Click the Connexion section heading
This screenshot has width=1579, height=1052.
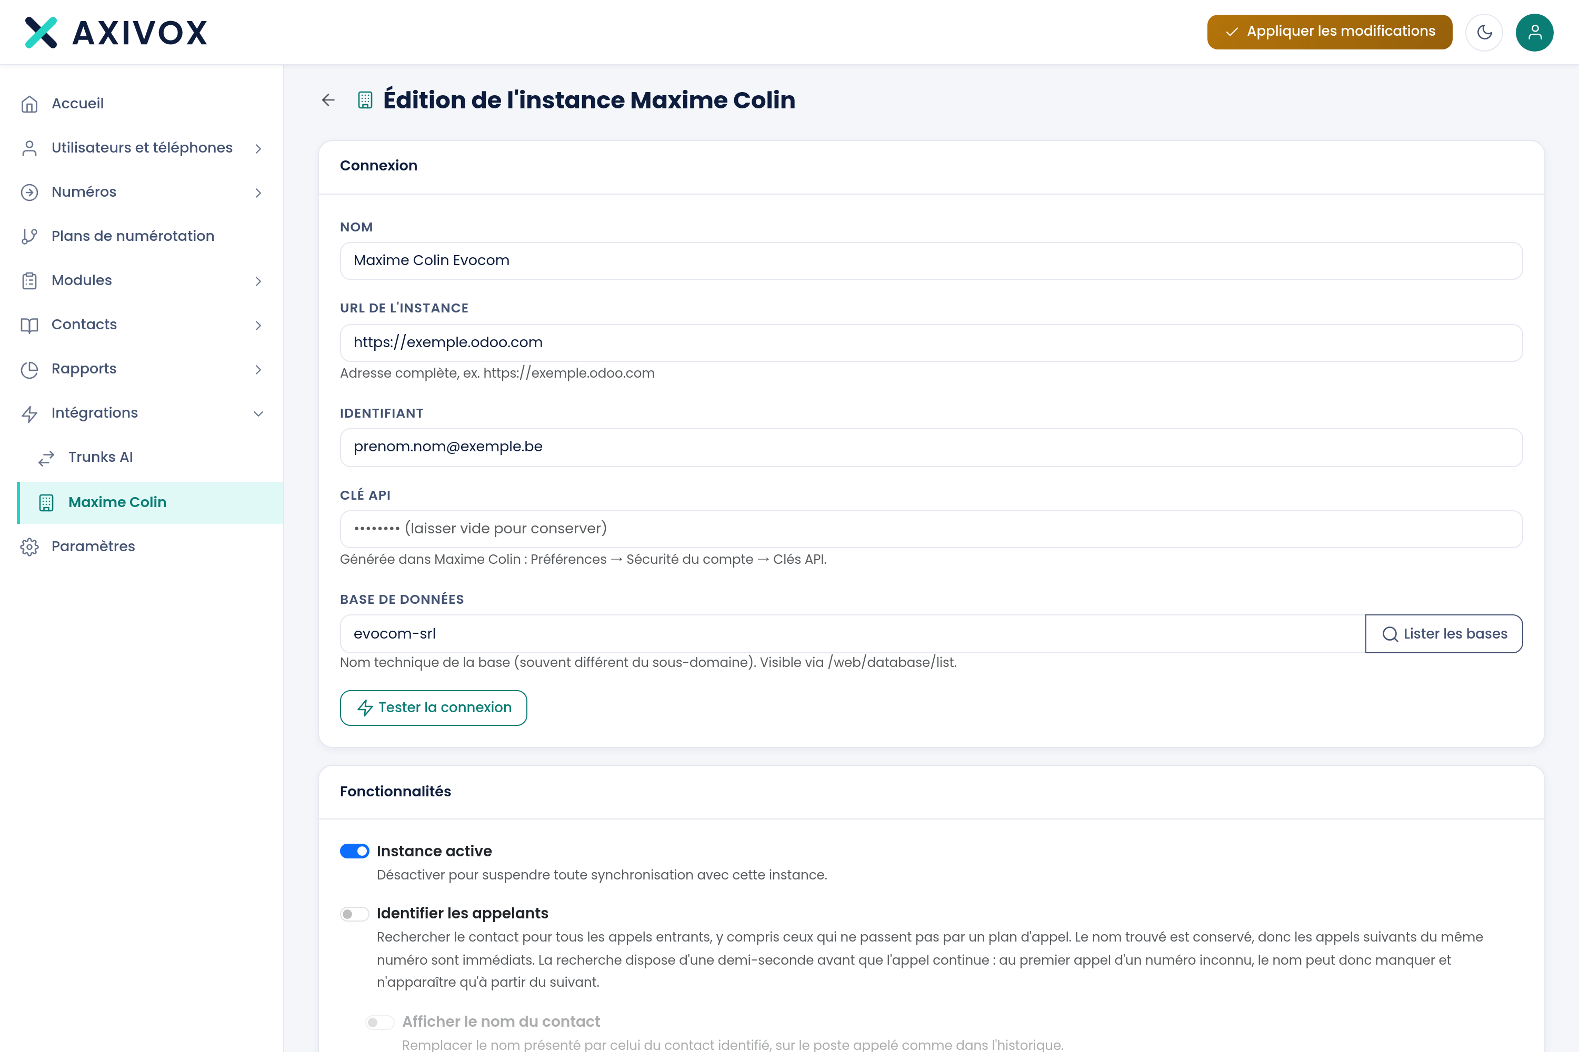click(x=378, y=166)
